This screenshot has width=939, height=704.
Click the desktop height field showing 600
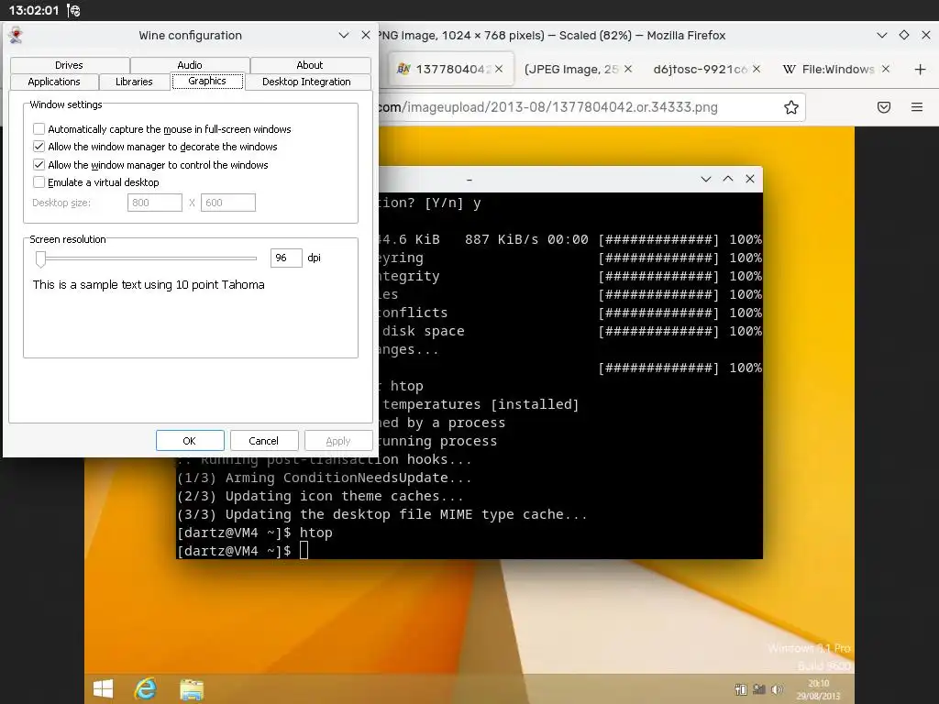click(228, 203)
